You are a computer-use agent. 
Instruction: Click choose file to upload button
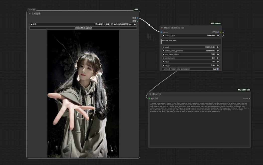click(83, 28)
